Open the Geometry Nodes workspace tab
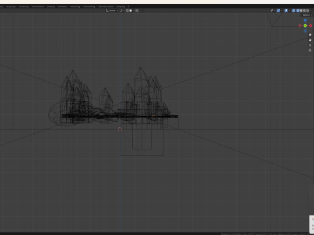The height and width of the screenshot is (235, 314). (x=106, y=7)
